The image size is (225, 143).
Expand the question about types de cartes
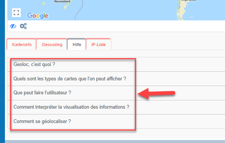tap(70, 78)
